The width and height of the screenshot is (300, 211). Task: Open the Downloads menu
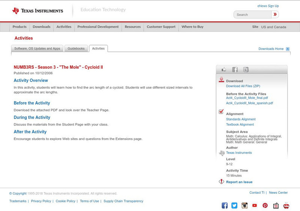42,27
